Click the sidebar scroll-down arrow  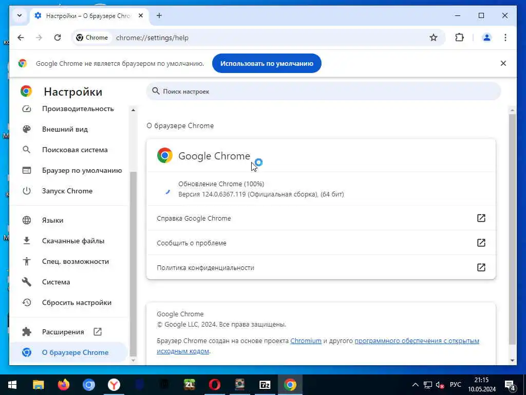point(133,361)
